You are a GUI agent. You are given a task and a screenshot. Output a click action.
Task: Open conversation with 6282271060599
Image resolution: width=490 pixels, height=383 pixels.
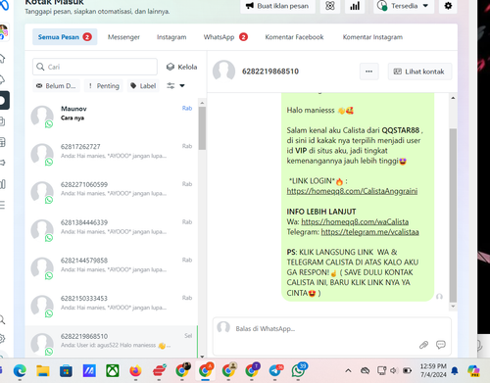[111, 192]
